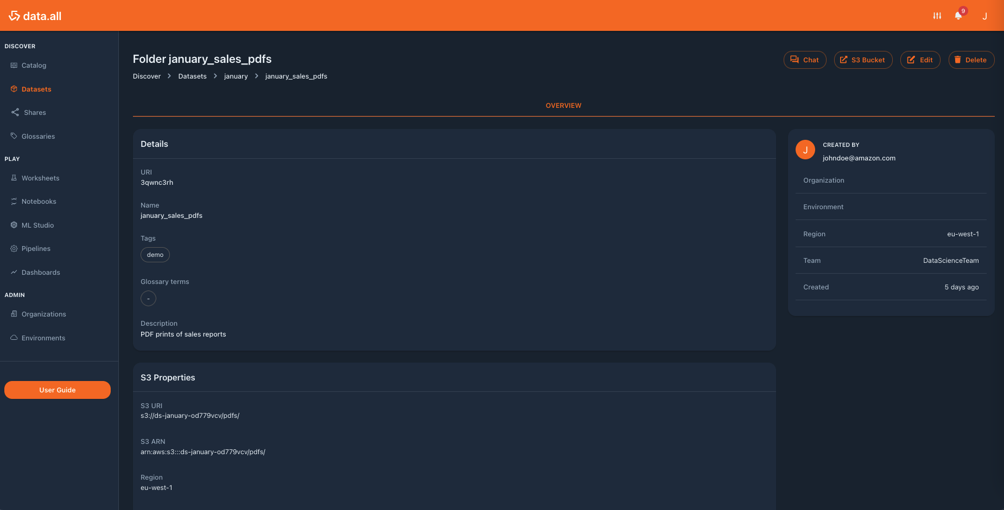Open Organizations under Admin

(x=43, y=314)
